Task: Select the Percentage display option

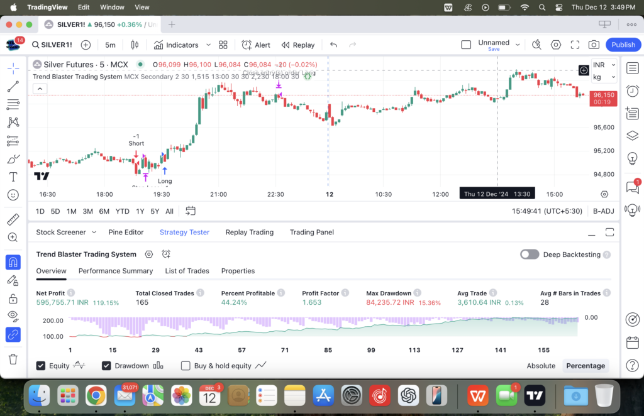Action: [x=586, y=366]
